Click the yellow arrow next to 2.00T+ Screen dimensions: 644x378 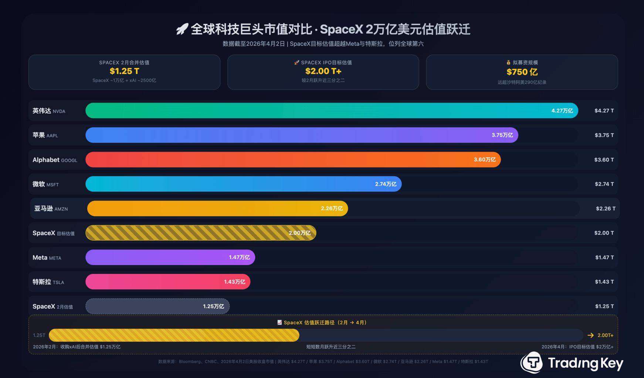point(590,335)
